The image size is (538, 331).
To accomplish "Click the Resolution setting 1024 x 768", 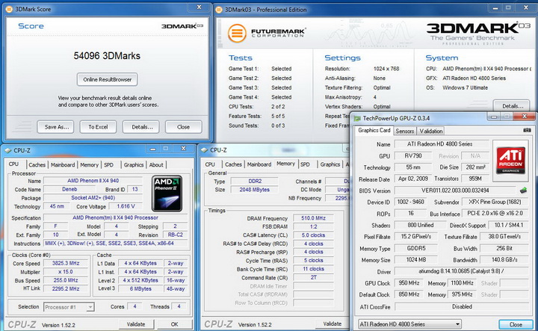I will (386, 69).
